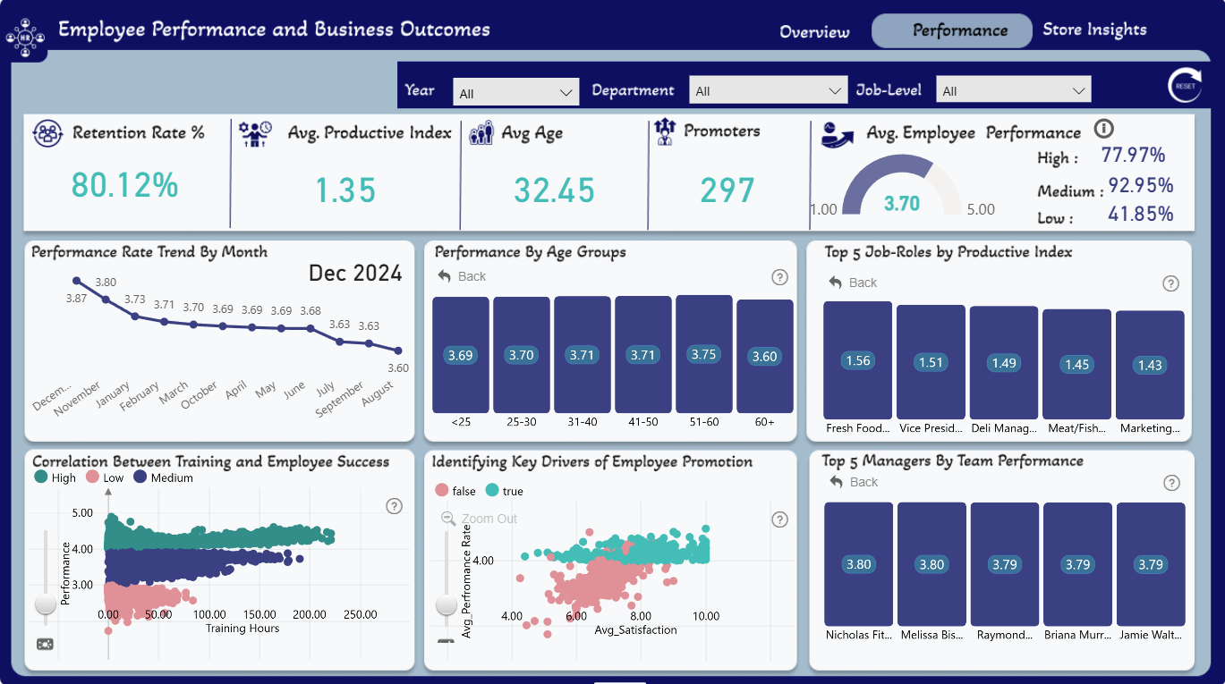Toggle the Low legend item in training chart
Image resolution: width=1225 pixels, height=684 pixels.
pyautogui.click(x=105, y=477)
